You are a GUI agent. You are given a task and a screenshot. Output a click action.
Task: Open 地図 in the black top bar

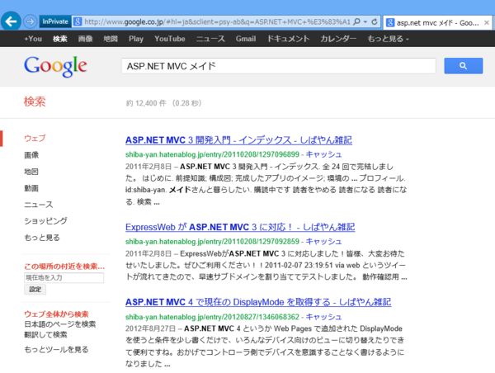(111, 39)
